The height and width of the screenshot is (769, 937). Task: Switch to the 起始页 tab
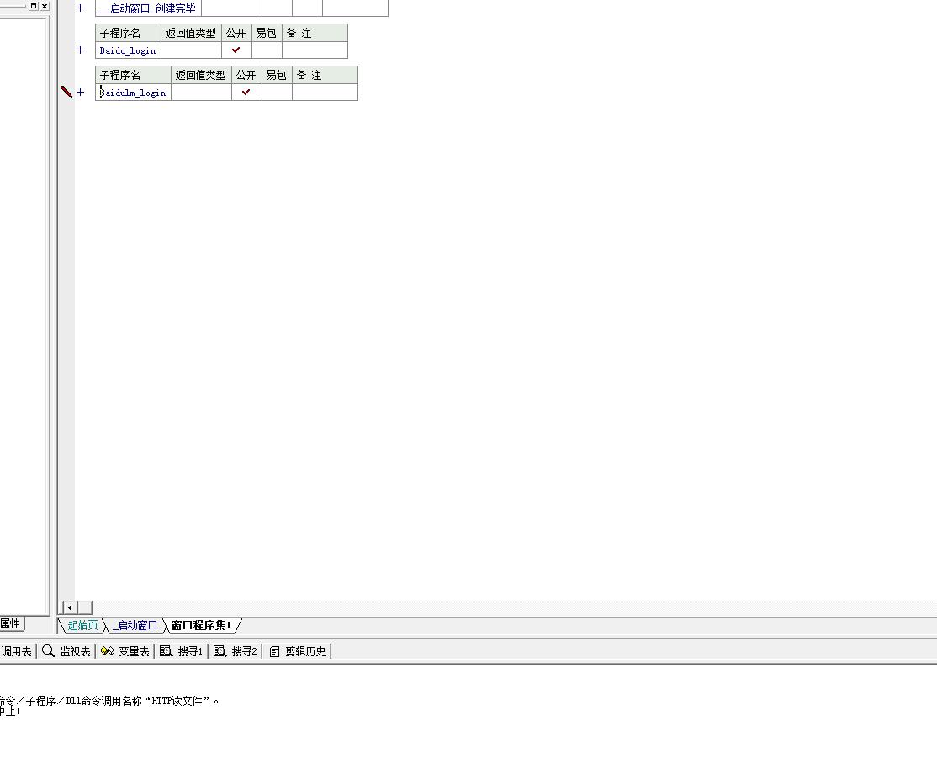pos(82,625)
